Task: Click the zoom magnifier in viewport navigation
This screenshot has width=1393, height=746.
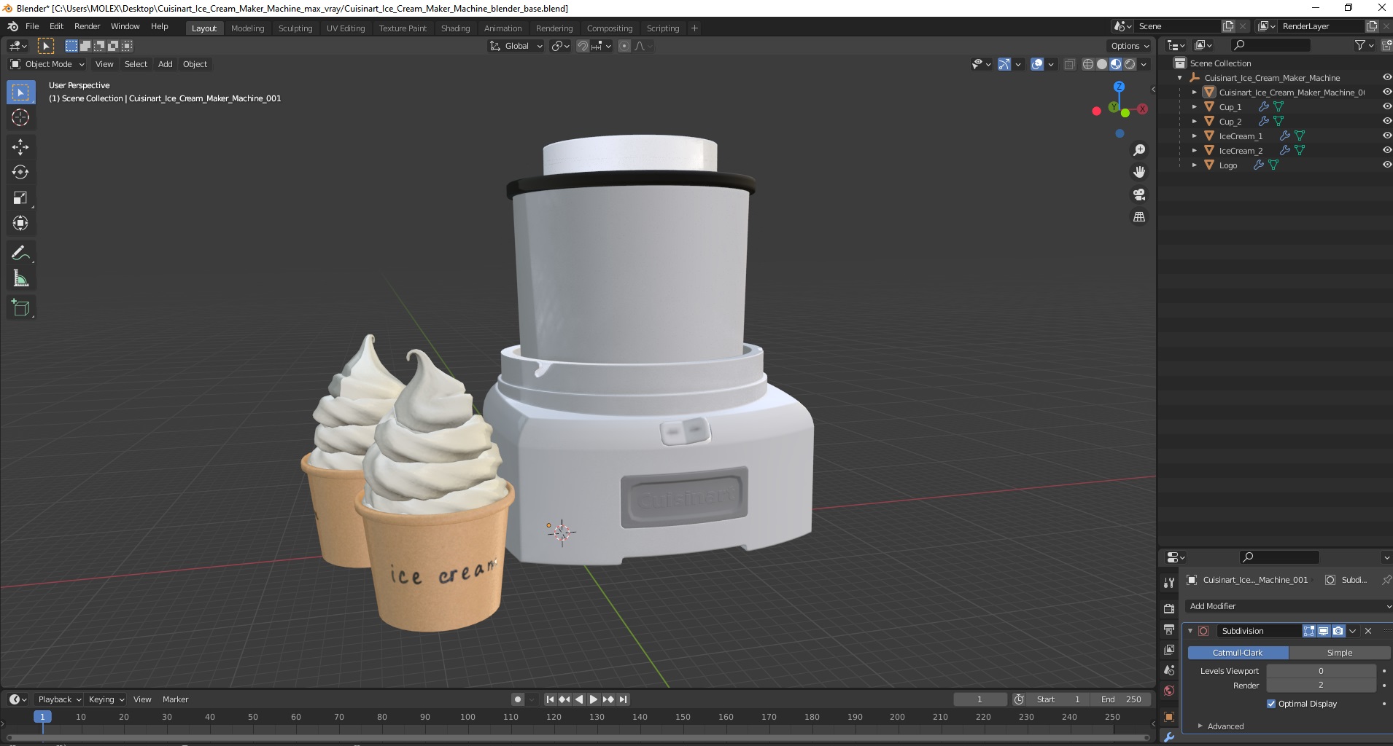Action: click(x=1139, y=150)
